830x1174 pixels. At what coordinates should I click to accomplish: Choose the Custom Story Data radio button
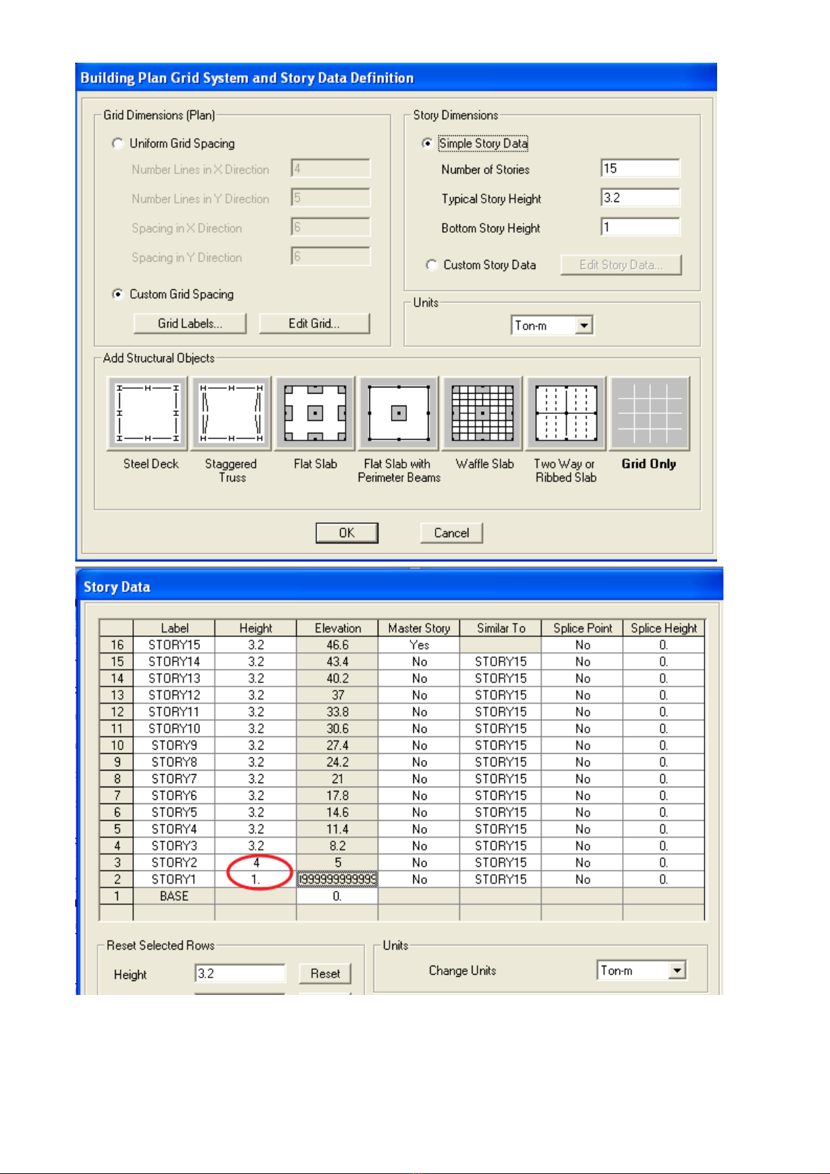(x=431, y=265)
